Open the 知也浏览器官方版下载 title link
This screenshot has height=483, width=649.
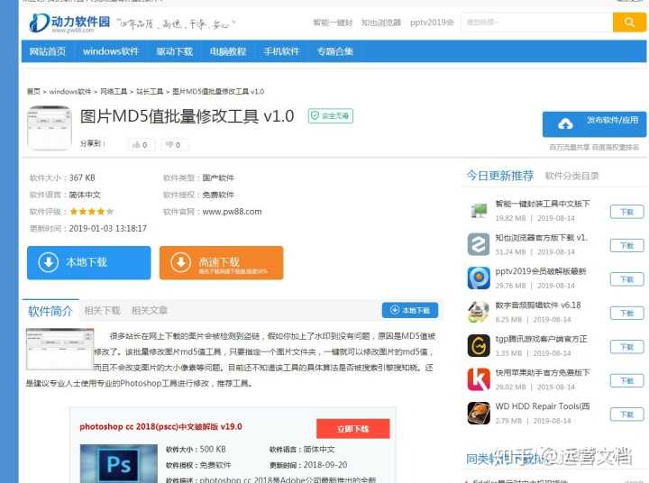(x=541, y=238)
